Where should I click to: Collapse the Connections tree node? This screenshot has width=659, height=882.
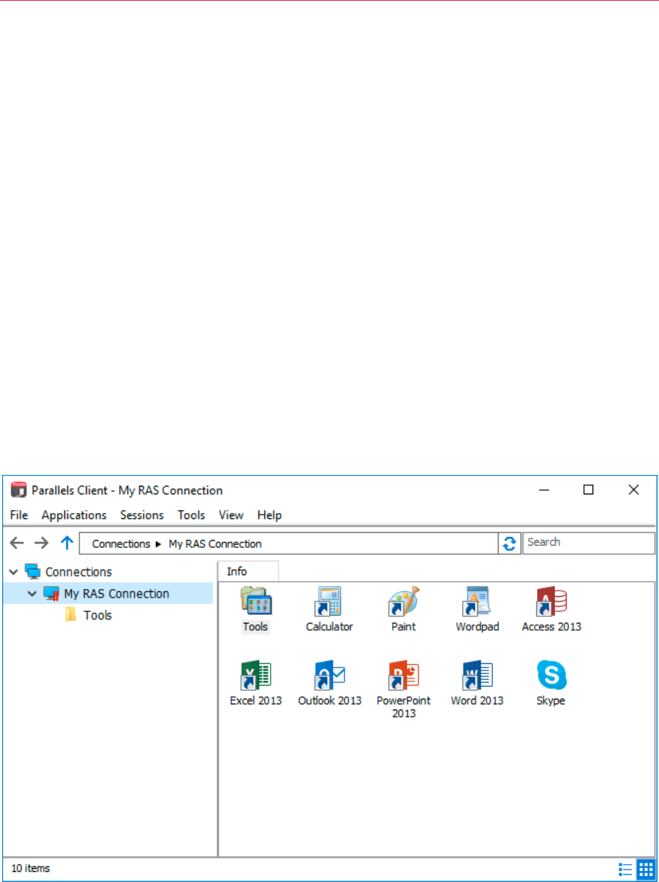click(13, 572)
